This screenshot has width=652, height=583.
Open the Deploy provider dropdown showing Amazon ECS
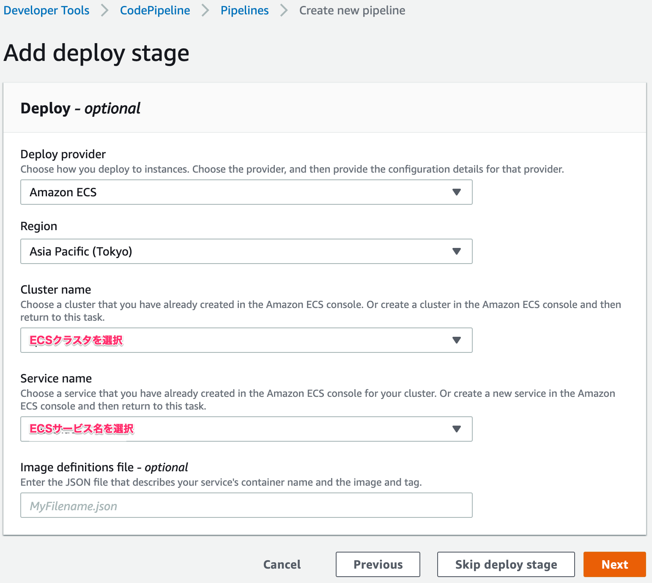click(247, 192)
